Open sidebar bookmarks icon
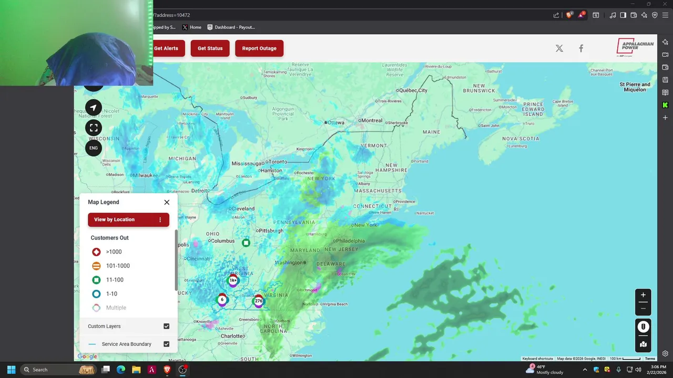Image resolution: width=673 pixels, height=378 pixels. 665,80
